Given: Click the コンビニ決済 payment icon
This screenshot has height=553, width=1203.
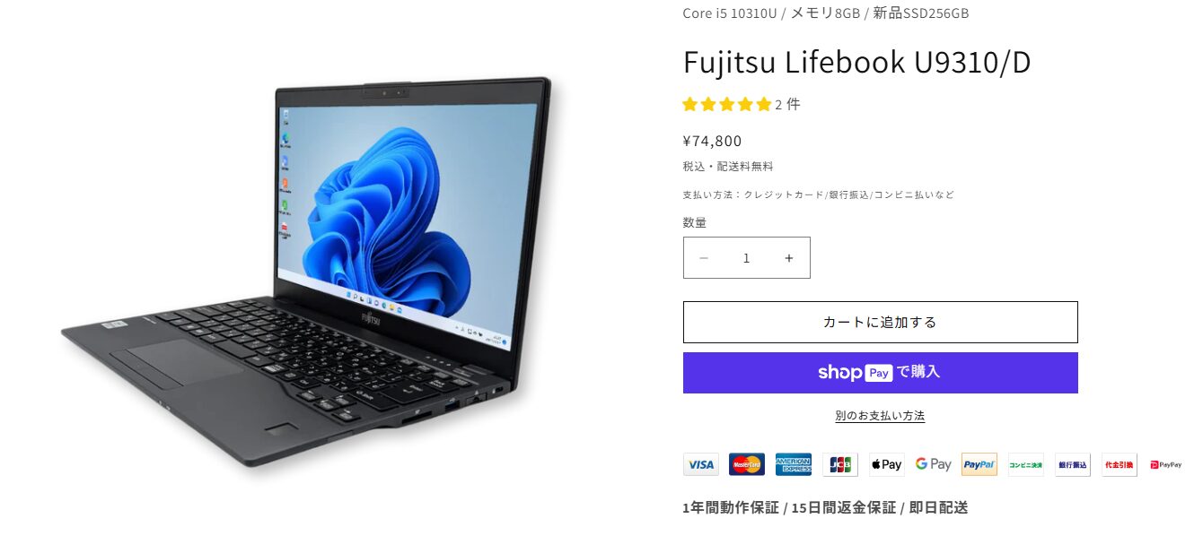Looking at the screenshot, I should [1026, 464].
